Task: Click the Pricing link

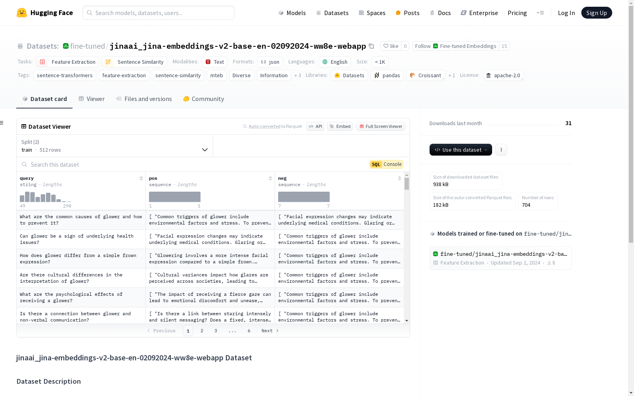Action: [517, 13]
